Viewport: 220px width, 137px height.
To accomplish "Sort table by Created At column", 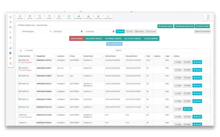I will click(x=46, y=56).
